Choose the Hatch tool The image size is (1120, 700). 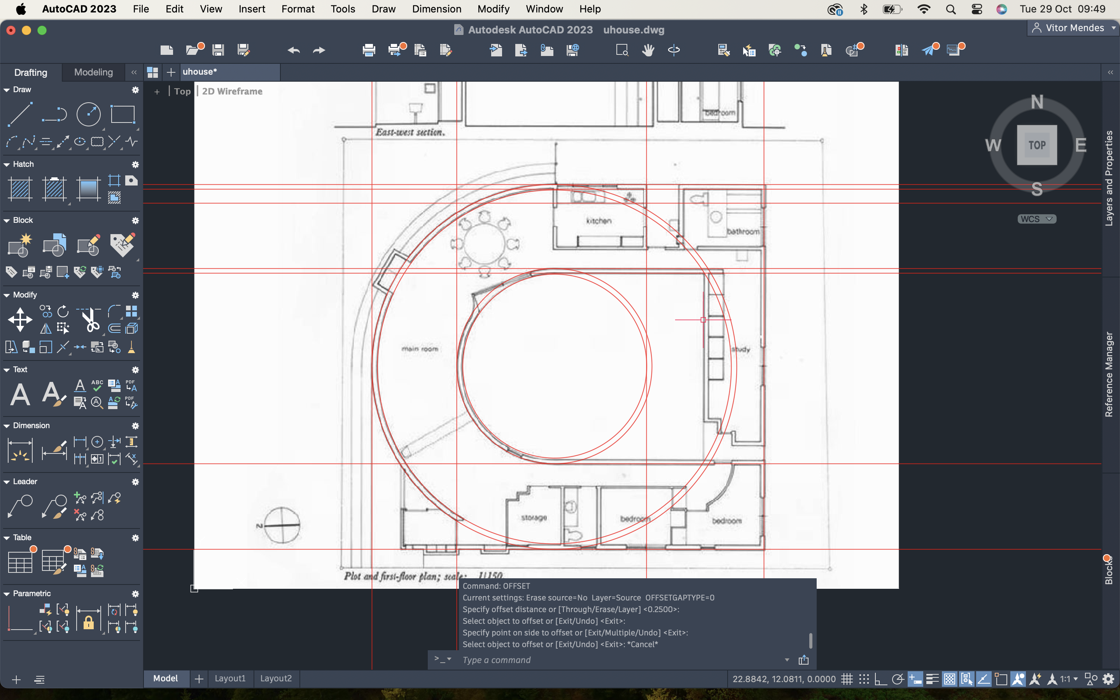pos(20,189)
